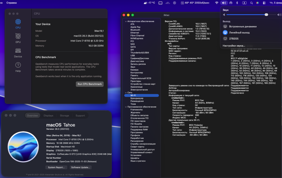Open the display mirroring menu bar icon
Viewport: 282px width, 178px height.
tap(160, 3)
